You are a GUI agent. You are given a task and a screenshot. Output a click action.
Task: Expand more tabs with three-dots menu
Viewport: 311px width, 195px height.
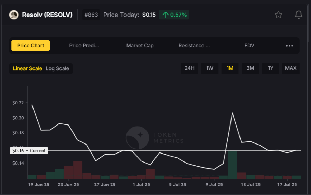pos(289,46)
